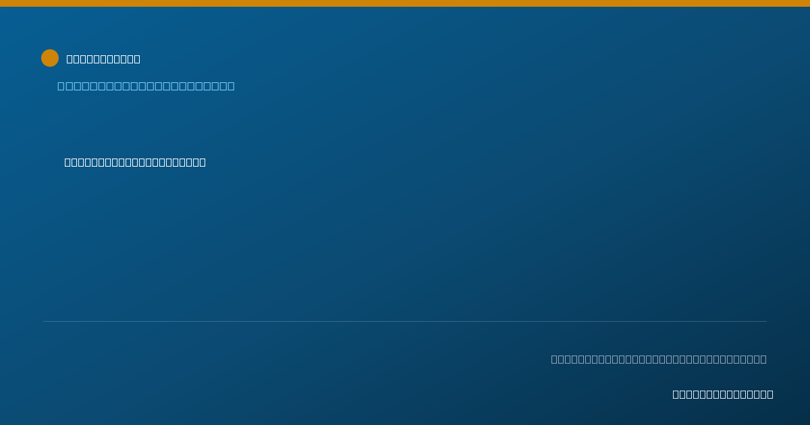810x425 pixels.
Task: Click last character of the light-blue subtitle
Action: tap(231, 86)
